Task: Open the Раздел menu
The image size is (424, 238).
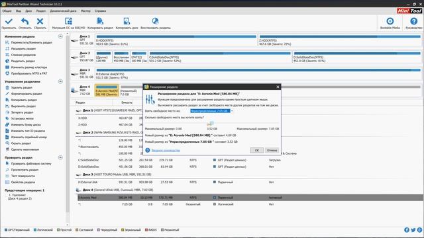Action: pyautogui.click(x=41, y=11)
